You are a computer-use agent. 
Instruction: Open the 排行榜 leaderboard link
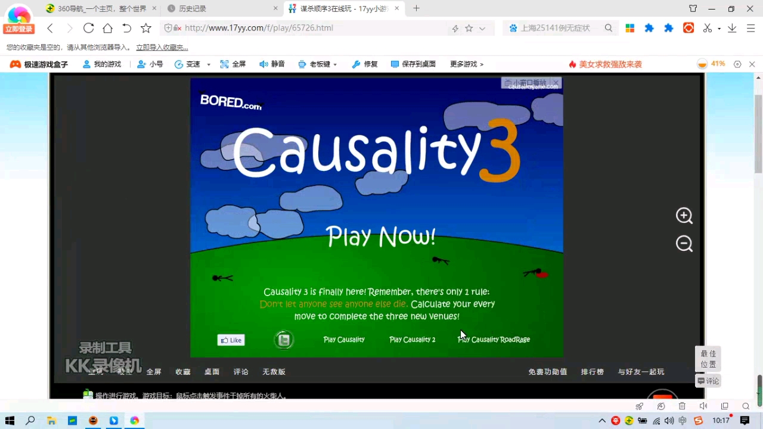tap(593, 372)
